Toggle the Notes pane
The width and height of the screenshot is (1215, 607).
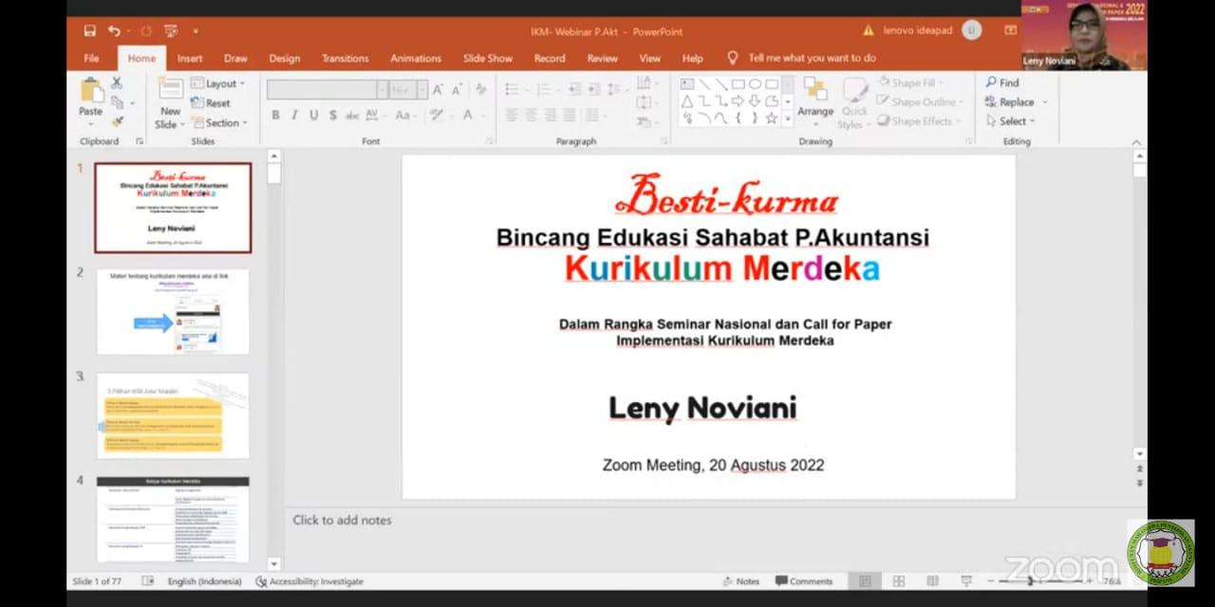(740, 581)
